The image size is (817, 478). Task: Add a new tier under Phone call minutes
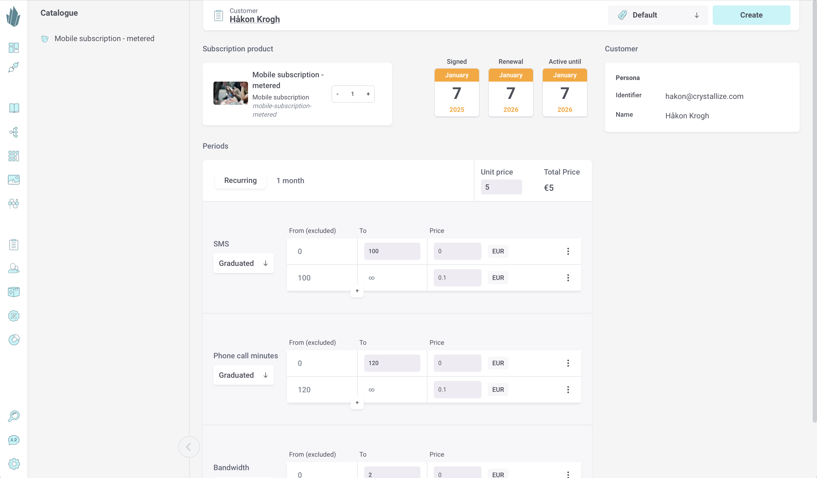pos(357,403)
